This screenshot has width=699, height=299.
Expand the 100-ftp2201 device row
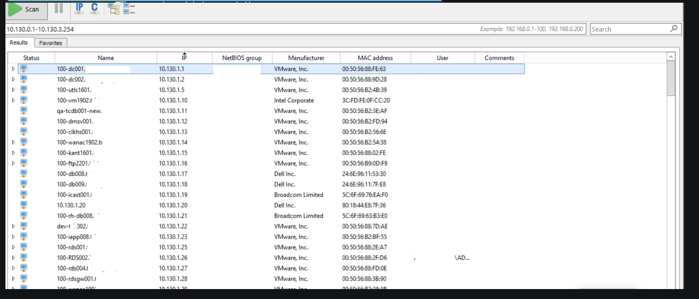pos(13,163)
